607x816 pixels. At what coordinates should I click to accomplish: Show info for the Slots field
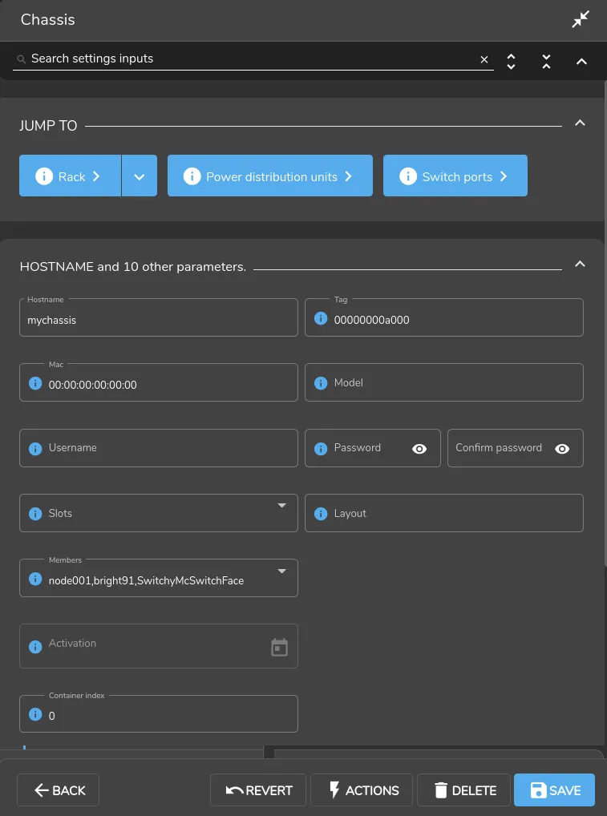coord(34,514)
